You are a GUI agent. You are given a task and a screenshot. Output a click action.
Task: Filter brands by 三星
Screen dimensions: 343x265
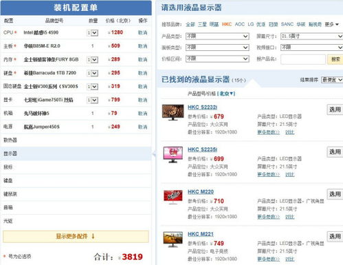point(202,24)
